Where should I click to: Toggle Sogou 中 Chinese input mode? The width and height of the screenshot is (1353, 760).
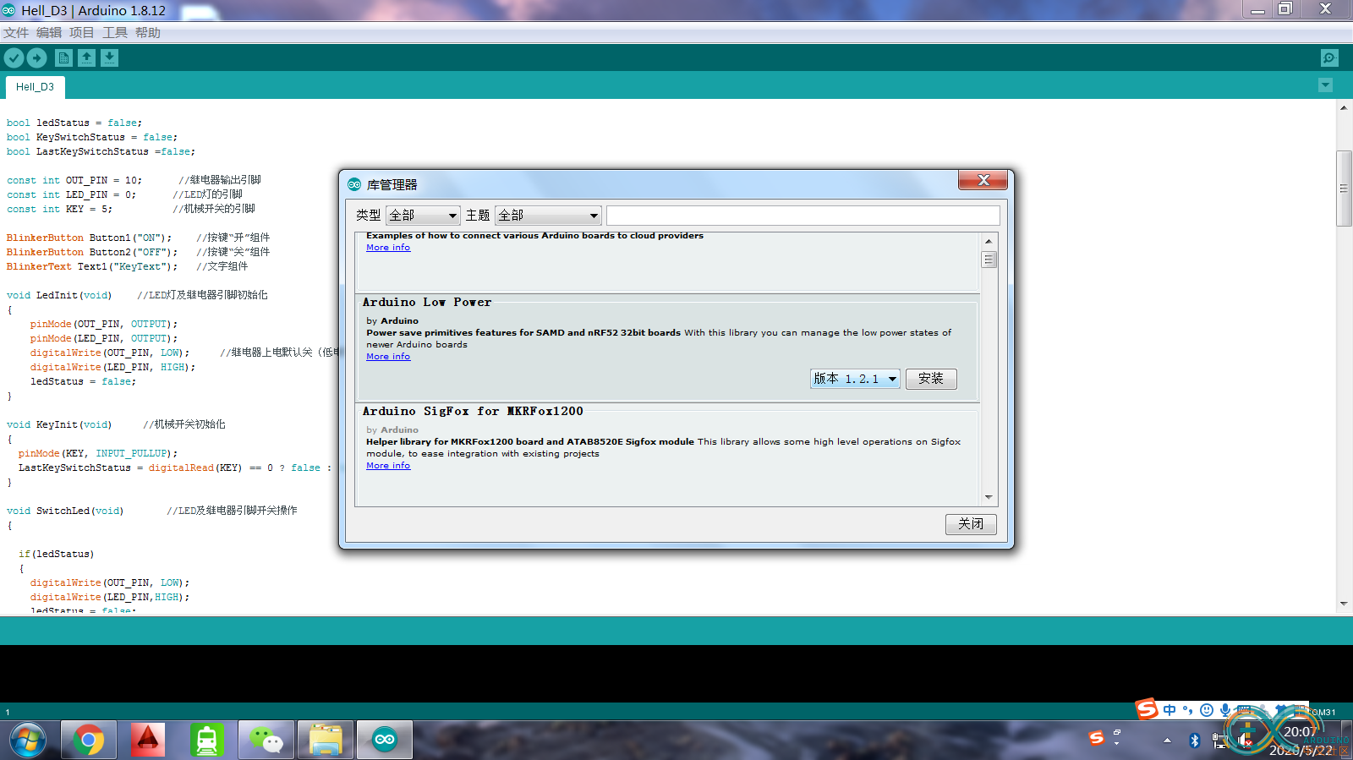[1169, 710]
